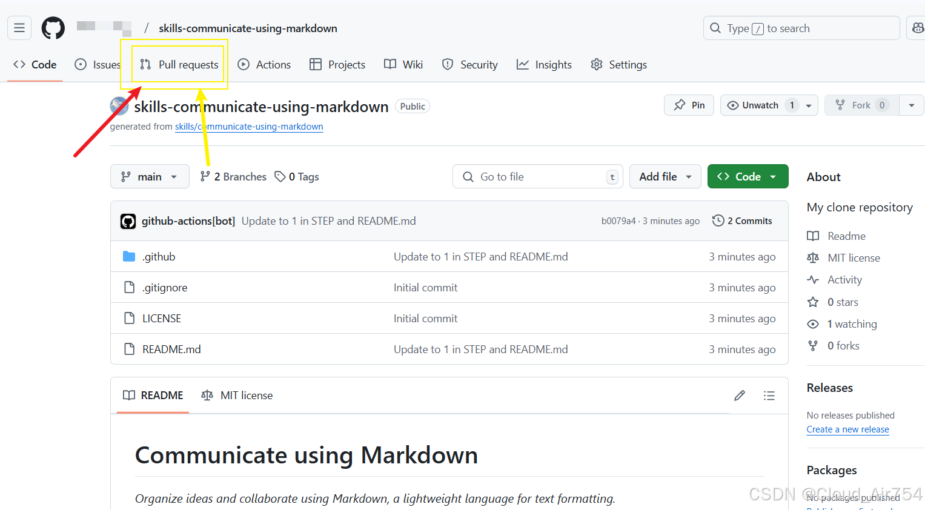Screen dimensions: 925x510
Task: Open 'Initial commit' message in .gitignore row
Action: point(425,288)
